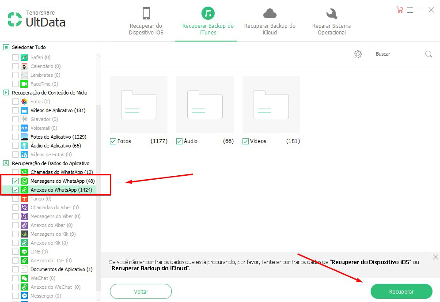Click the Anexos do WhatsApp paperclip icon
Image resolution: width=440 pixels, height=302 pixels.
pyautogui.click(x=24, y=190)
